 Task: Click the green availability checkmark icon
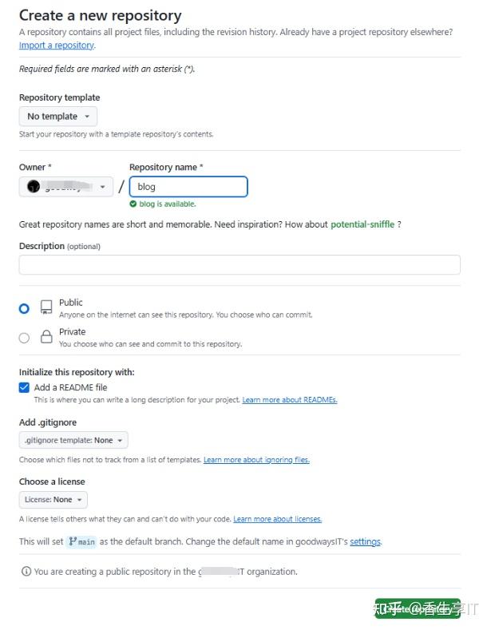click(x=133, y=204)
